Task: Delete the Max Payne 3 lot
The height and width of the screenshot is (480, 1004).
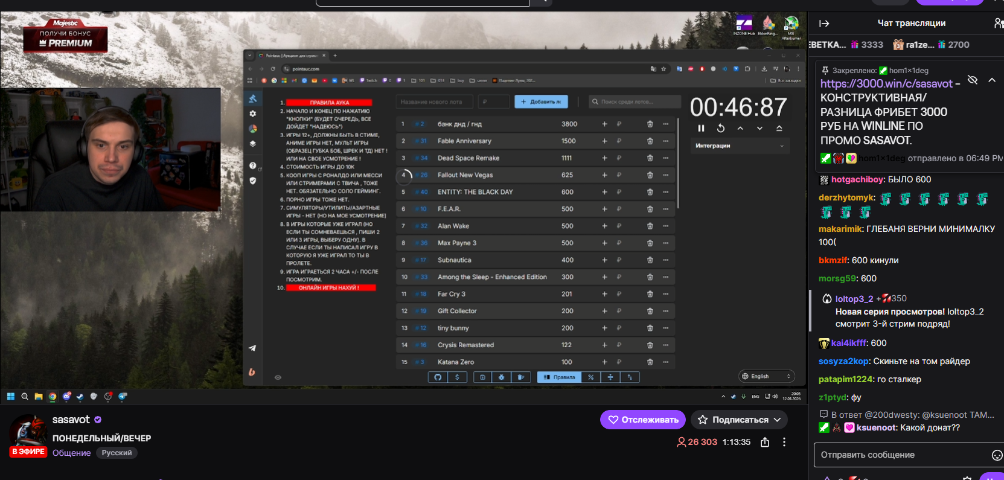Action: tap(650, 243)
